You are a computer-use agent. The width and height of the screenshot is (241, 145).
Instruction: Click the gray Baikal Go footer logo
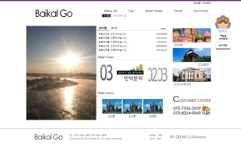click(x=49, y=137)
